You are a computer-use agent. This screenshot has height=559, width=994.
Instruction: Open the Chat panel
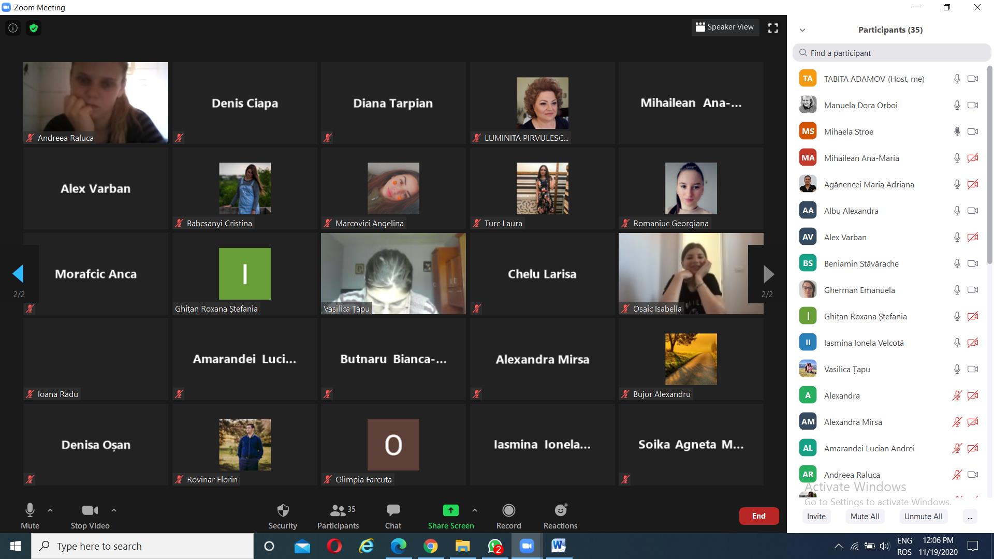(393, 516)
